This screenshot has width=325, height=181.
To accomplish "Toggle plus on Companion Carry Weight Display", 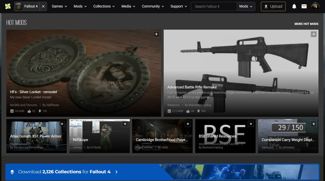I will (314, 124).
